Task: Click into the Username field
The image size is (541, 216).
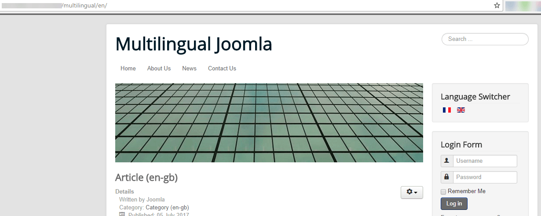Action: 485,161
